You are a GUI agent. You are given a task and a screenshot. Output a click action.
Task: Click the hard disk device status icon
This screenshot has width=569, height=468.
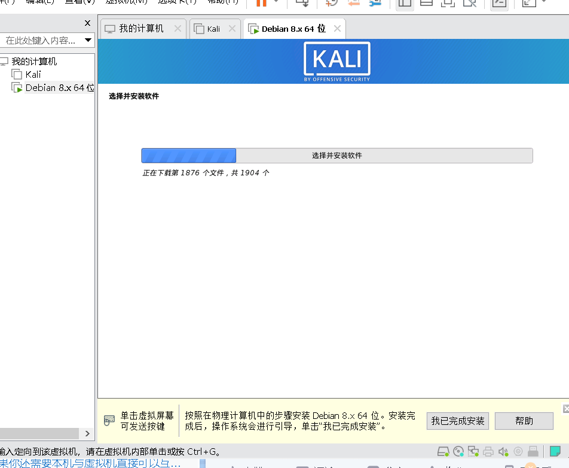443,452
